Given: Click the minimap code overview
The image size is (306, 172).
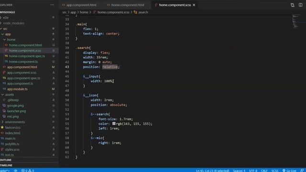Looking at the screenshot, I should click(296, 21).
